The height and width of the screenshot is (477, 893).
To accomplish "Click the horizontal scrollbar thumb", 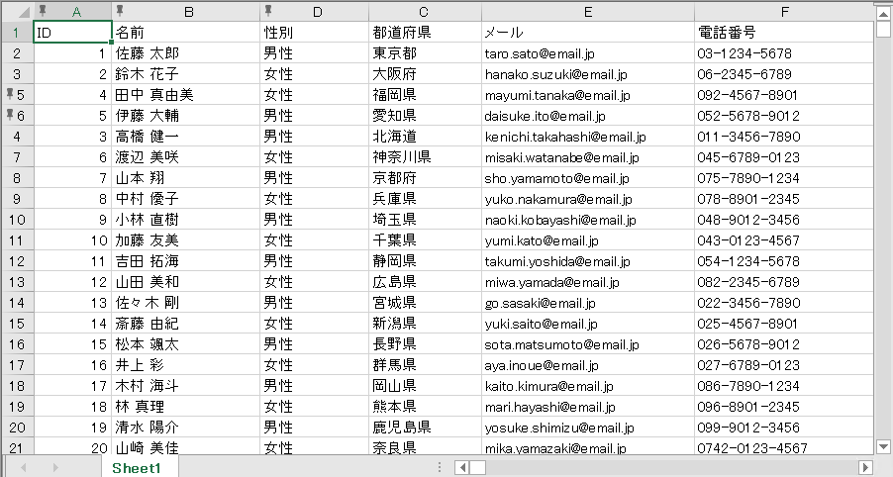I will (478, 468).
